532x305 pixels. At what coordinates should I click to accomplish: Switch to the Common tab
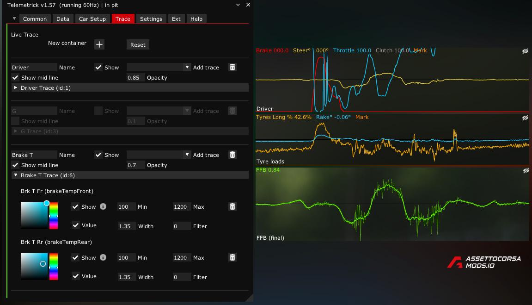pos(35,19)
